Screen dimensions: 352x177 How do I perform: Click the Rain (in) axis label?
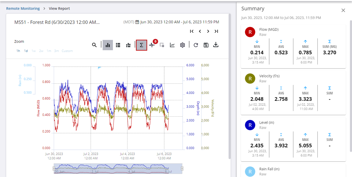(20, 81)
